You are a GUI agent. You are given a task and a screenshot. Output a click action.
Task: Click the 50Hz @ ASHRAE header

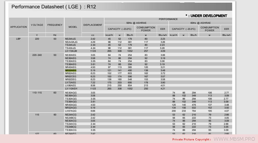[x=136, y=23]
